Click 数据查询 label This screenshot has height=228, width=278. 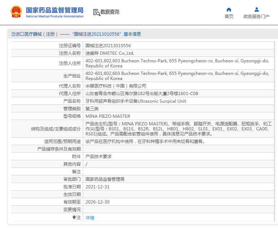(x=110, y=12)
